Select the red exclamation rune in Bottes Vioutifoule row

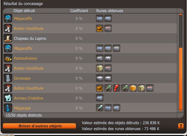click(116, 88)
